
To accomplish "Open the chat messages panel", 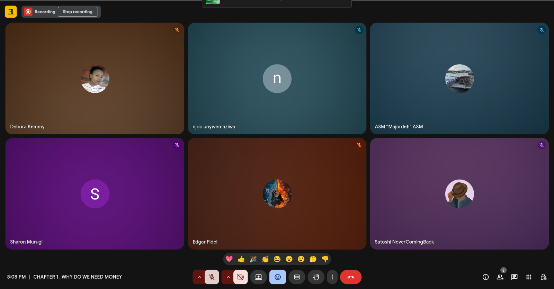I will click(x=514, y=277).
